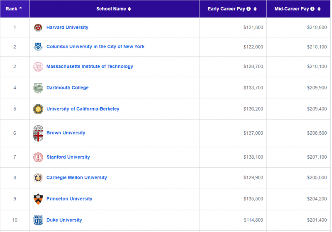Screen dimensions: 332x232
Task: Click the Duke University logo
Action: 38,220
